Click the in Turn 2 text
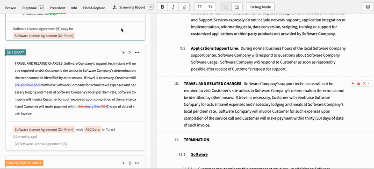This screenshot has height=169, width=374. [109, 129]
